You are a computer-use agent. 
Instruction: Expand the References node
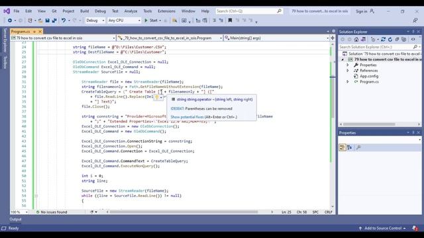[x=348, y=71]
